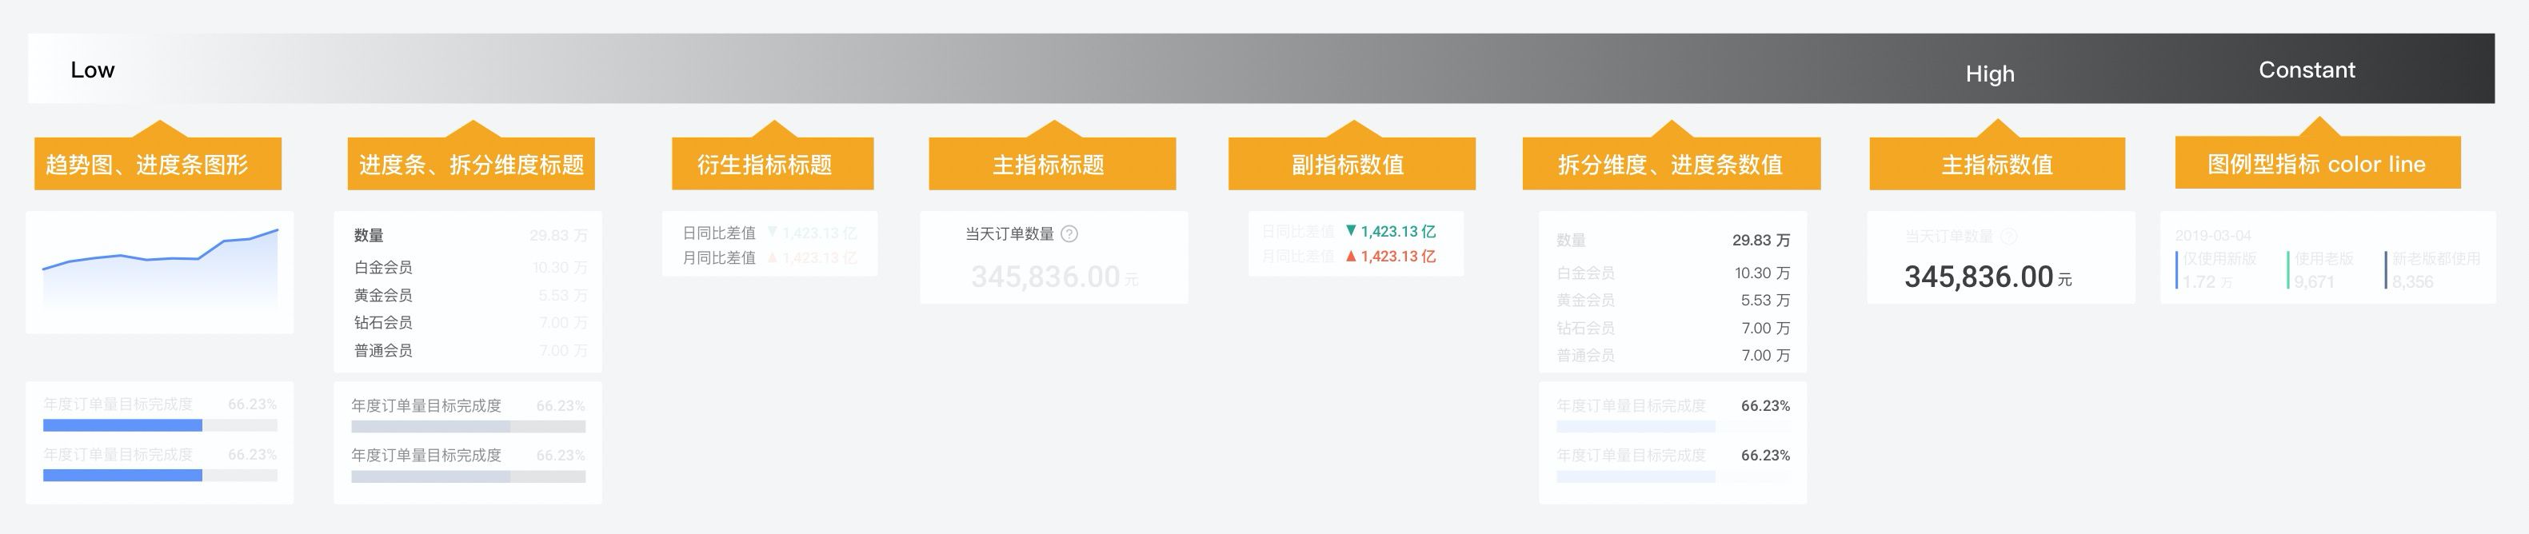
Task: Click the green color line of 使用老版
Action: point(2288,270)
